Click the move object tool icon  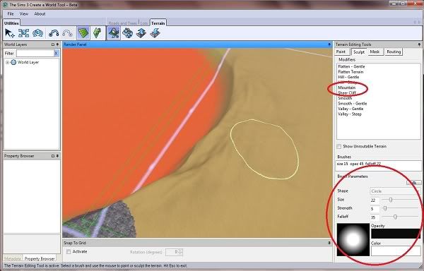click(x=24, y=33)
